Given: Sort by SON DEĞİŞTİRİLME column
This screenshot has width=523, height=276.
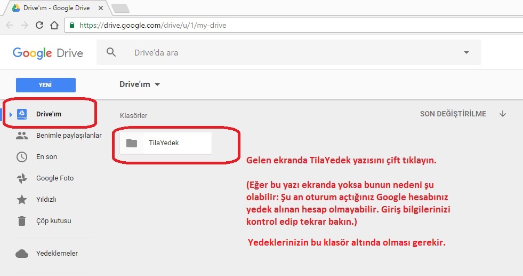Looking at the screenshot, I should pyautogui.click(x=453, y=114).
